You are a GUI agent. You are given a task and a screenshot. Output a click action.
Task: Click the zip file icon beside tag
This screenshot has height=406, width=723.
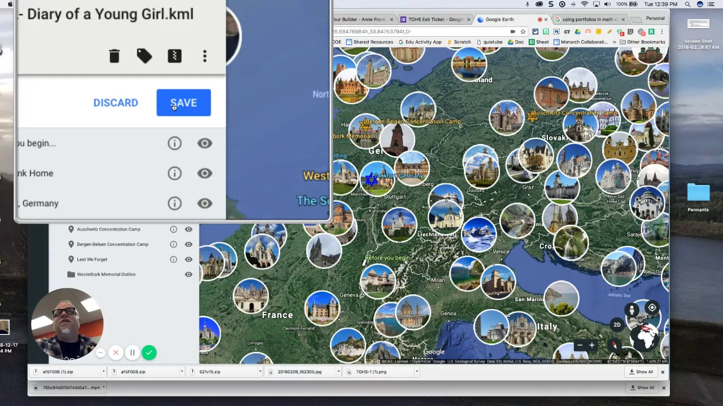[x=175, y=56]
